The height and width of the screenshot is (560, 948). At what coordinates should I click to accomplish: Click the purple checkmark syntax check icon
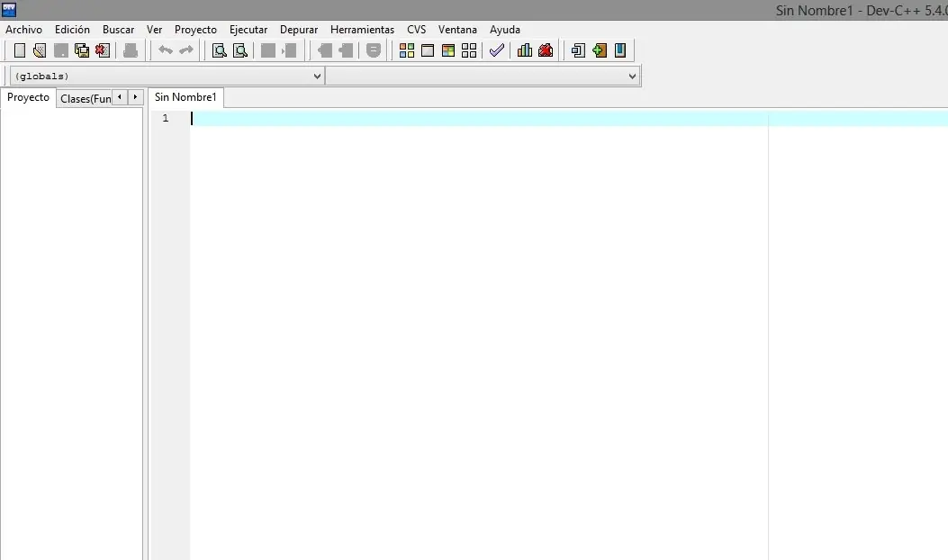[x=497, y=50]
